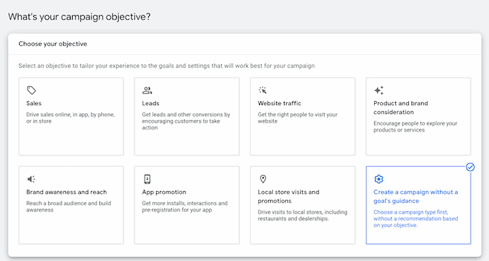The height and width of the screenshot is (261, 489).
Task: Pick Product and brand consideration card
Action: click(x=418, y=117)
